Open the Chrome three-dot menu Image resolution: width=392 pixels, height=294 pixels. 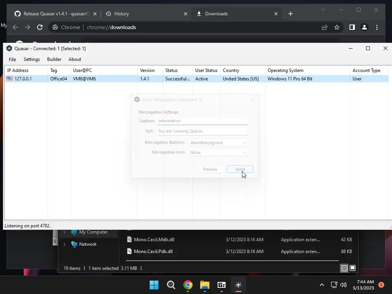(377, 27)
